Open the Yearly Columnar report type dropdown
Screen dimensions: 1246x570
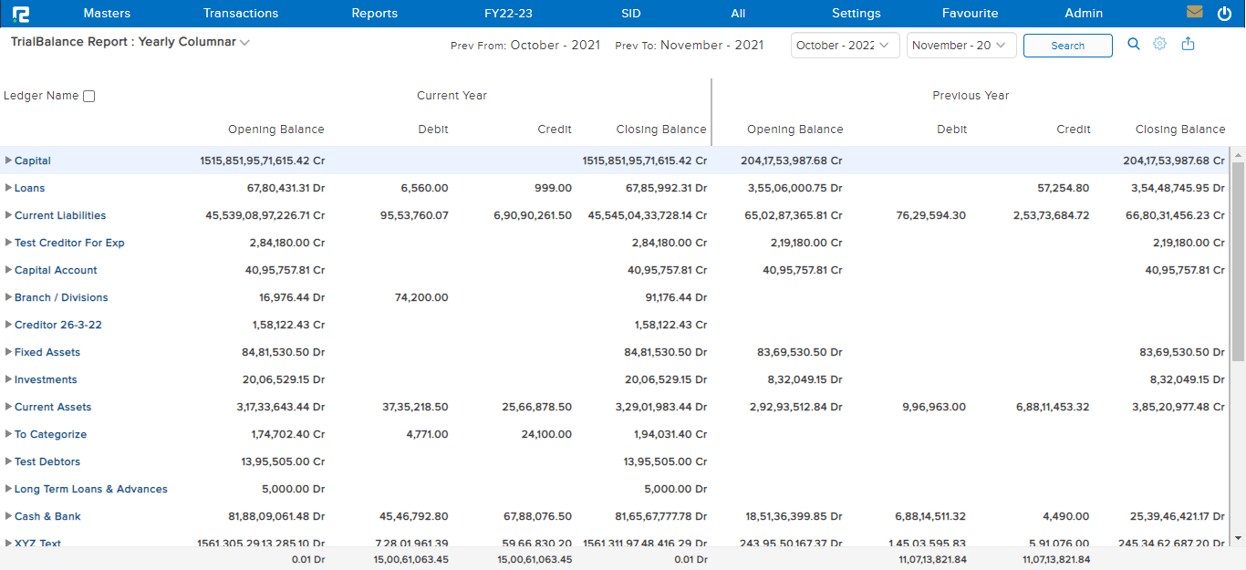[244, 43]
